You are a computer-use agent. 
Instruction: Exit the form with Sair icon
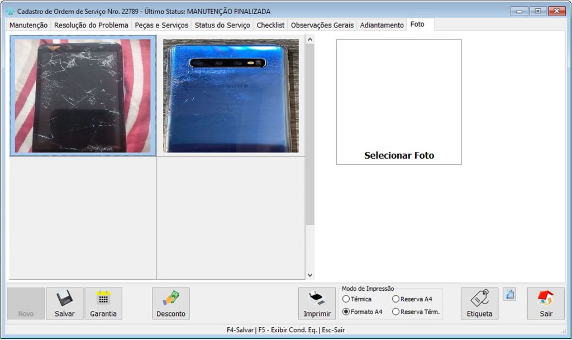pyautogui.click(x=546, y=299)
